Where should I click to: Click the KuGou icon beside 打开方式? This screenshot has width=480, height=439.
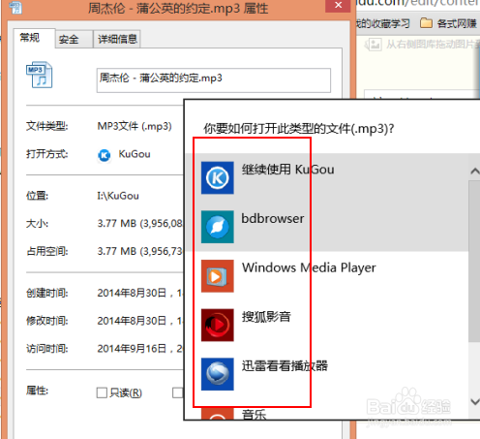pyautogui.click(x=105, y=155)
